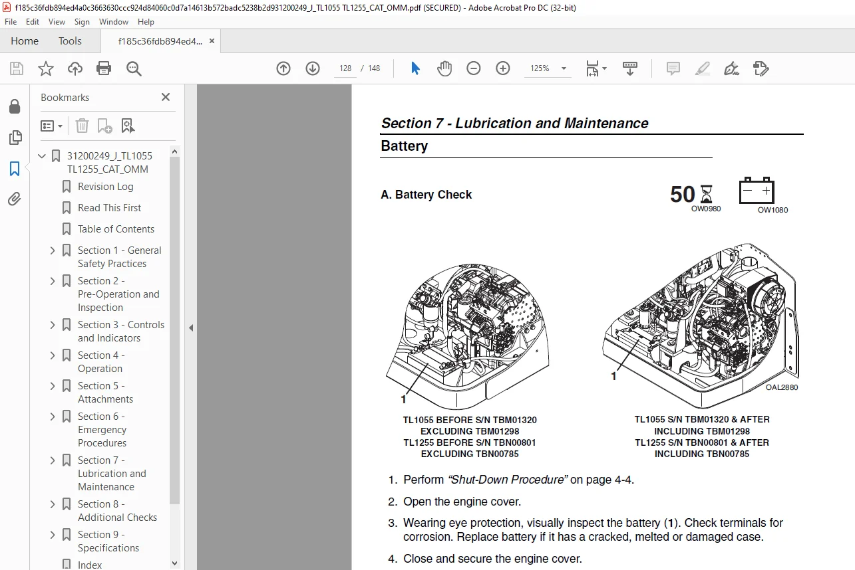Expand Section 3 - Controls and Indicators

point(53,325)
